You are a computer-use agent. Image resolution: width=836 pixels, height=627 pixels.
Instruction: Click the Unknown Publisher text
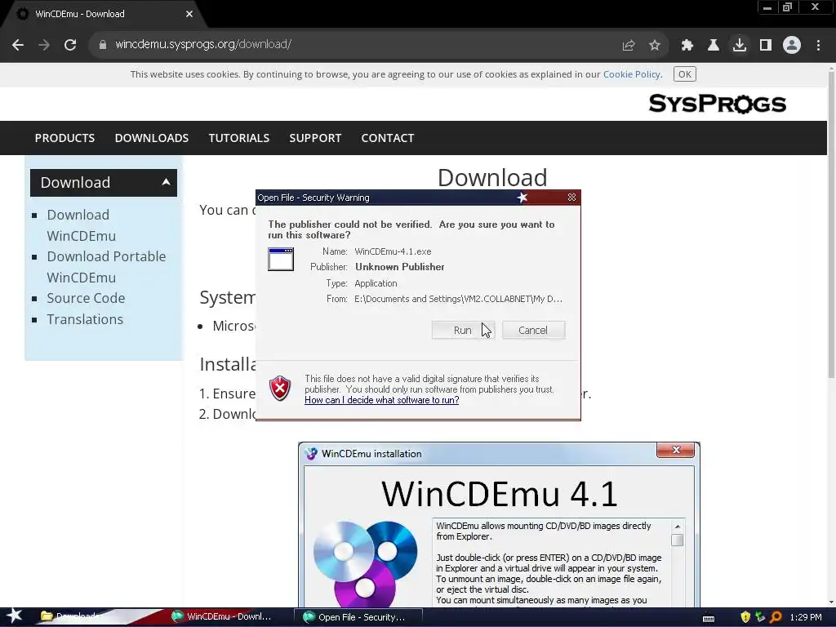click(x=400, y=267)
